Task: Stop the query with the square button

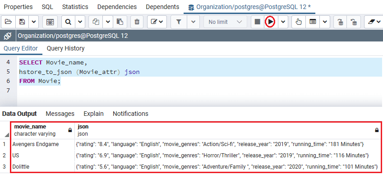Action: 258,22
